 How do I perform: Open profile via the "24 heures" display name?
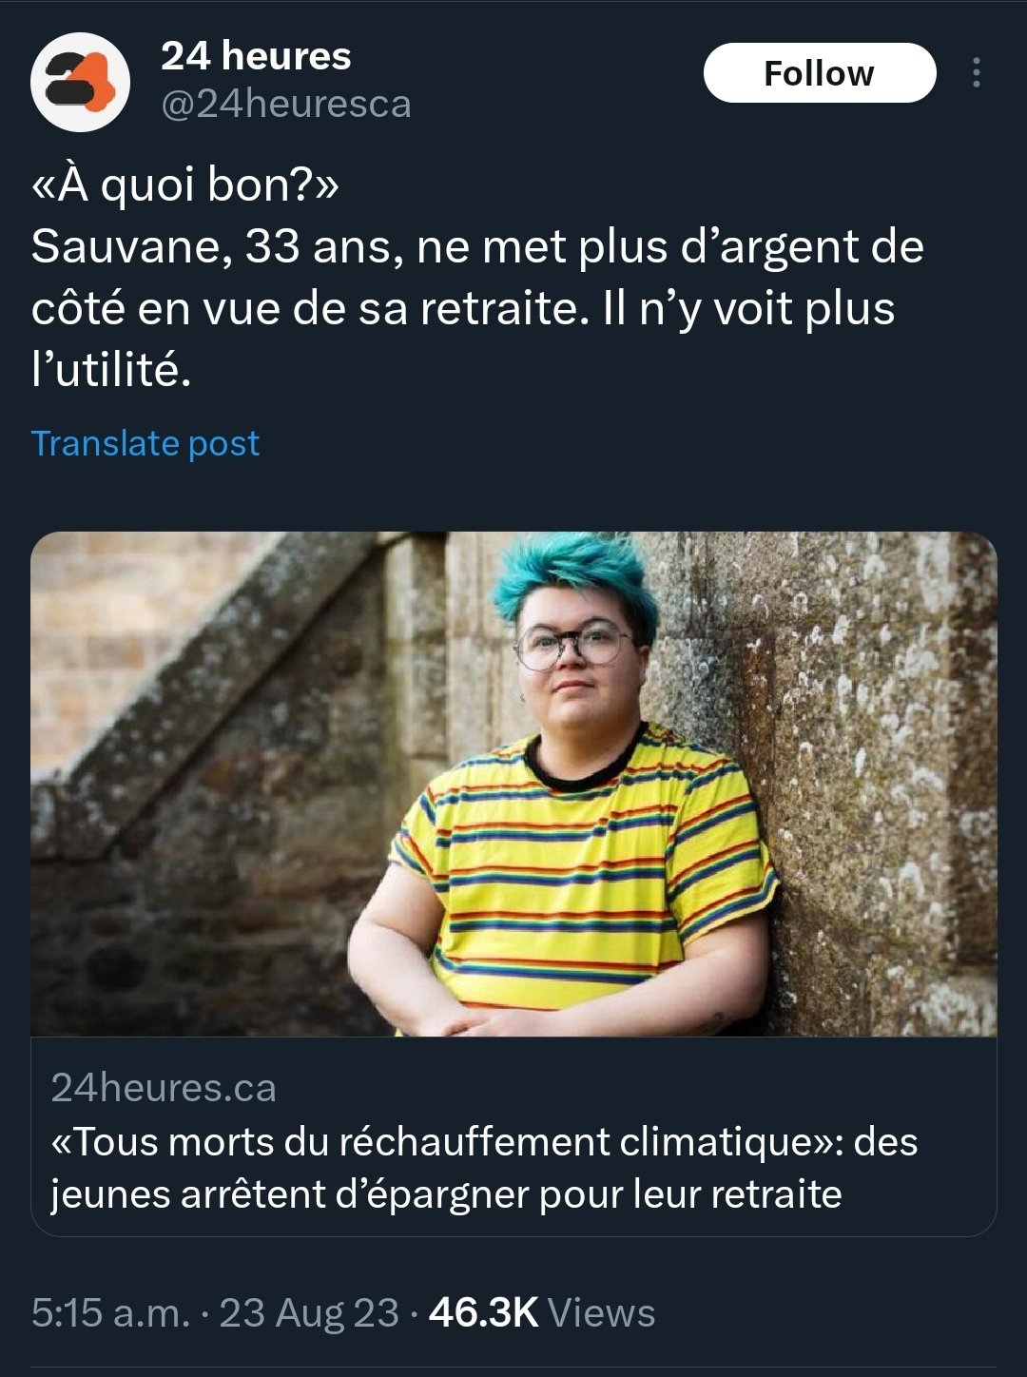[x=256, y=56]
